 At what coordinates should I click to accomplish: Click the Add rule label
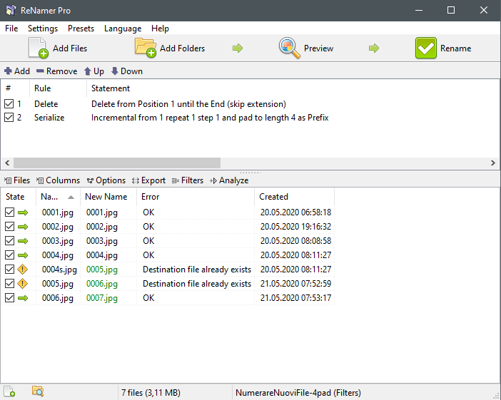(x=22, y=71)
